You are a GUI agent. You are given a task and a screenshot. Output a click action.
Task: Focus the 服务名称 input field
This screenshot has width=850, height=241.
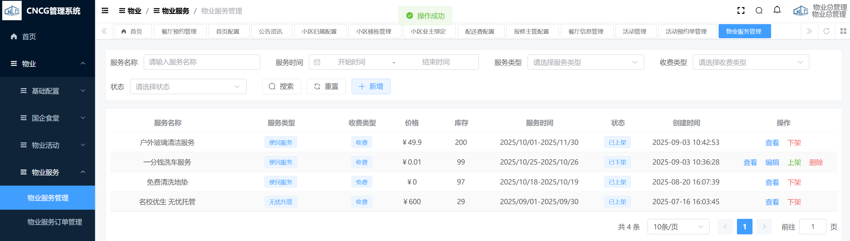point(202,62)
